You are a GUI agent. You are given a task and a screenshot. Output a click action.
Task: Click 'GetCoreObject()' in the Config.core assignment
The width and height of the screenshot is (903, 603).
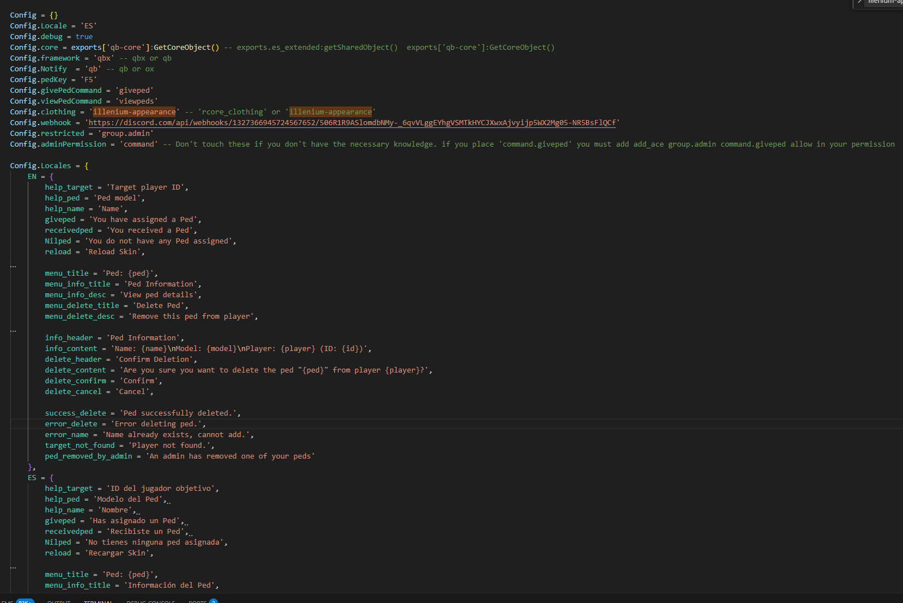(186, 48)
